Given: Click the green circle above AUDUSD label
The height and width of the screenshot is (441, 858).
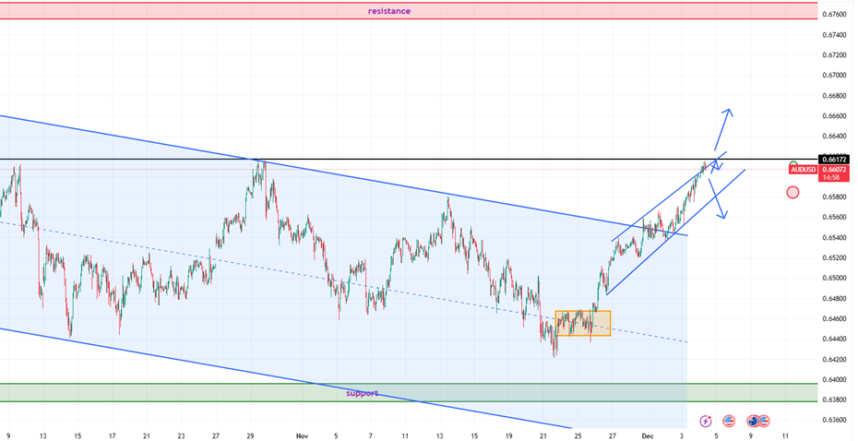Looking at the screenshot, I should tap(793, 165).
